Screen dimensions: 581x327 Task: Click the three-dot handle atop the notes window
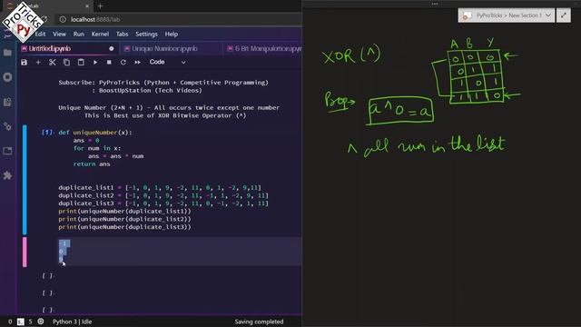coord(435,4)
